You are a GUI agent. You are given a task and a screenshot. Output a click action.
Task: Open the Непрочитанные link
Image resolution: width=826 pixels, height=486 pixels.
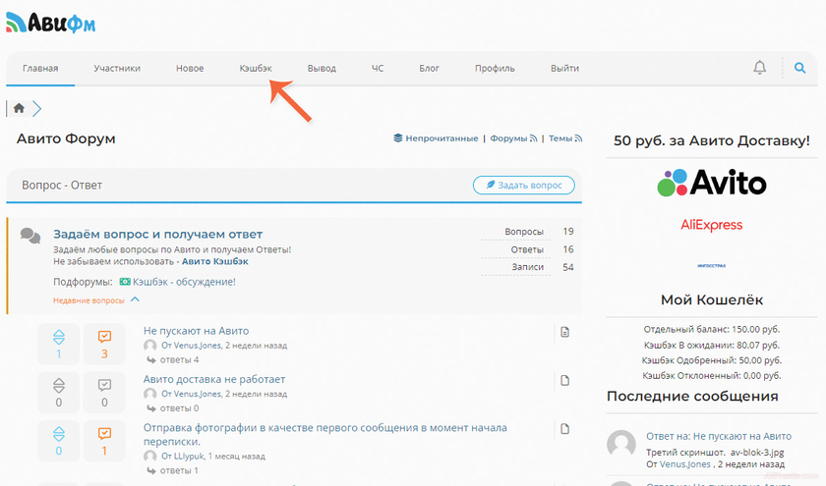coord(442,138)
